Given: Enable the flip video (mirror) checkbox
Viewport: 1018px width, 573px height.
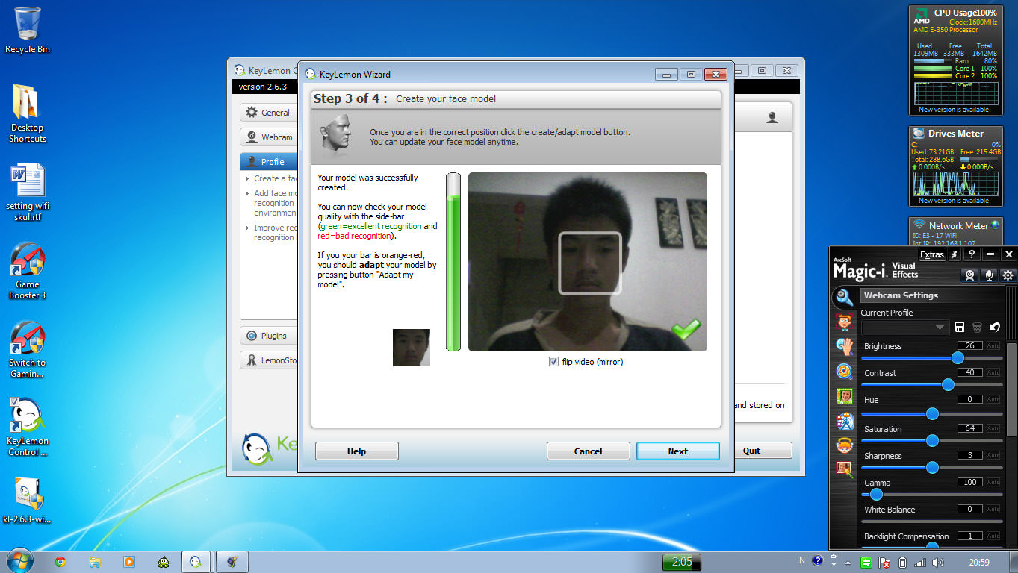Looking at the screenshot, I should click(x=553, y=361).
